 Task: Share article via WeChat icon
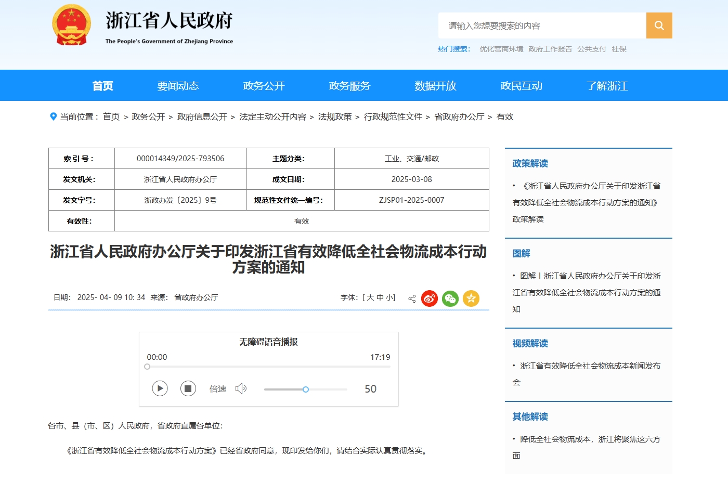coord(450,298)
